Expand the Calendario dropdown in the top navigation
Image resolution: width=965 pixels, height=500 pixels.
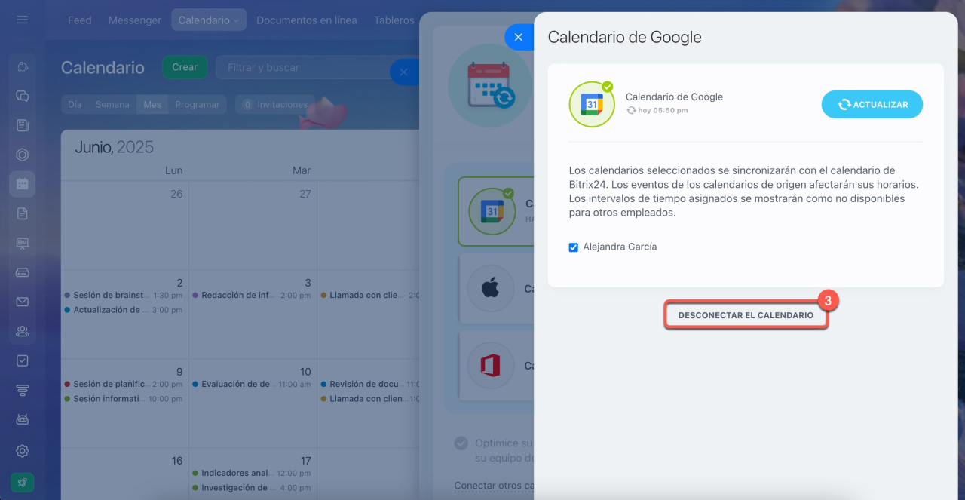coord(209,20)
